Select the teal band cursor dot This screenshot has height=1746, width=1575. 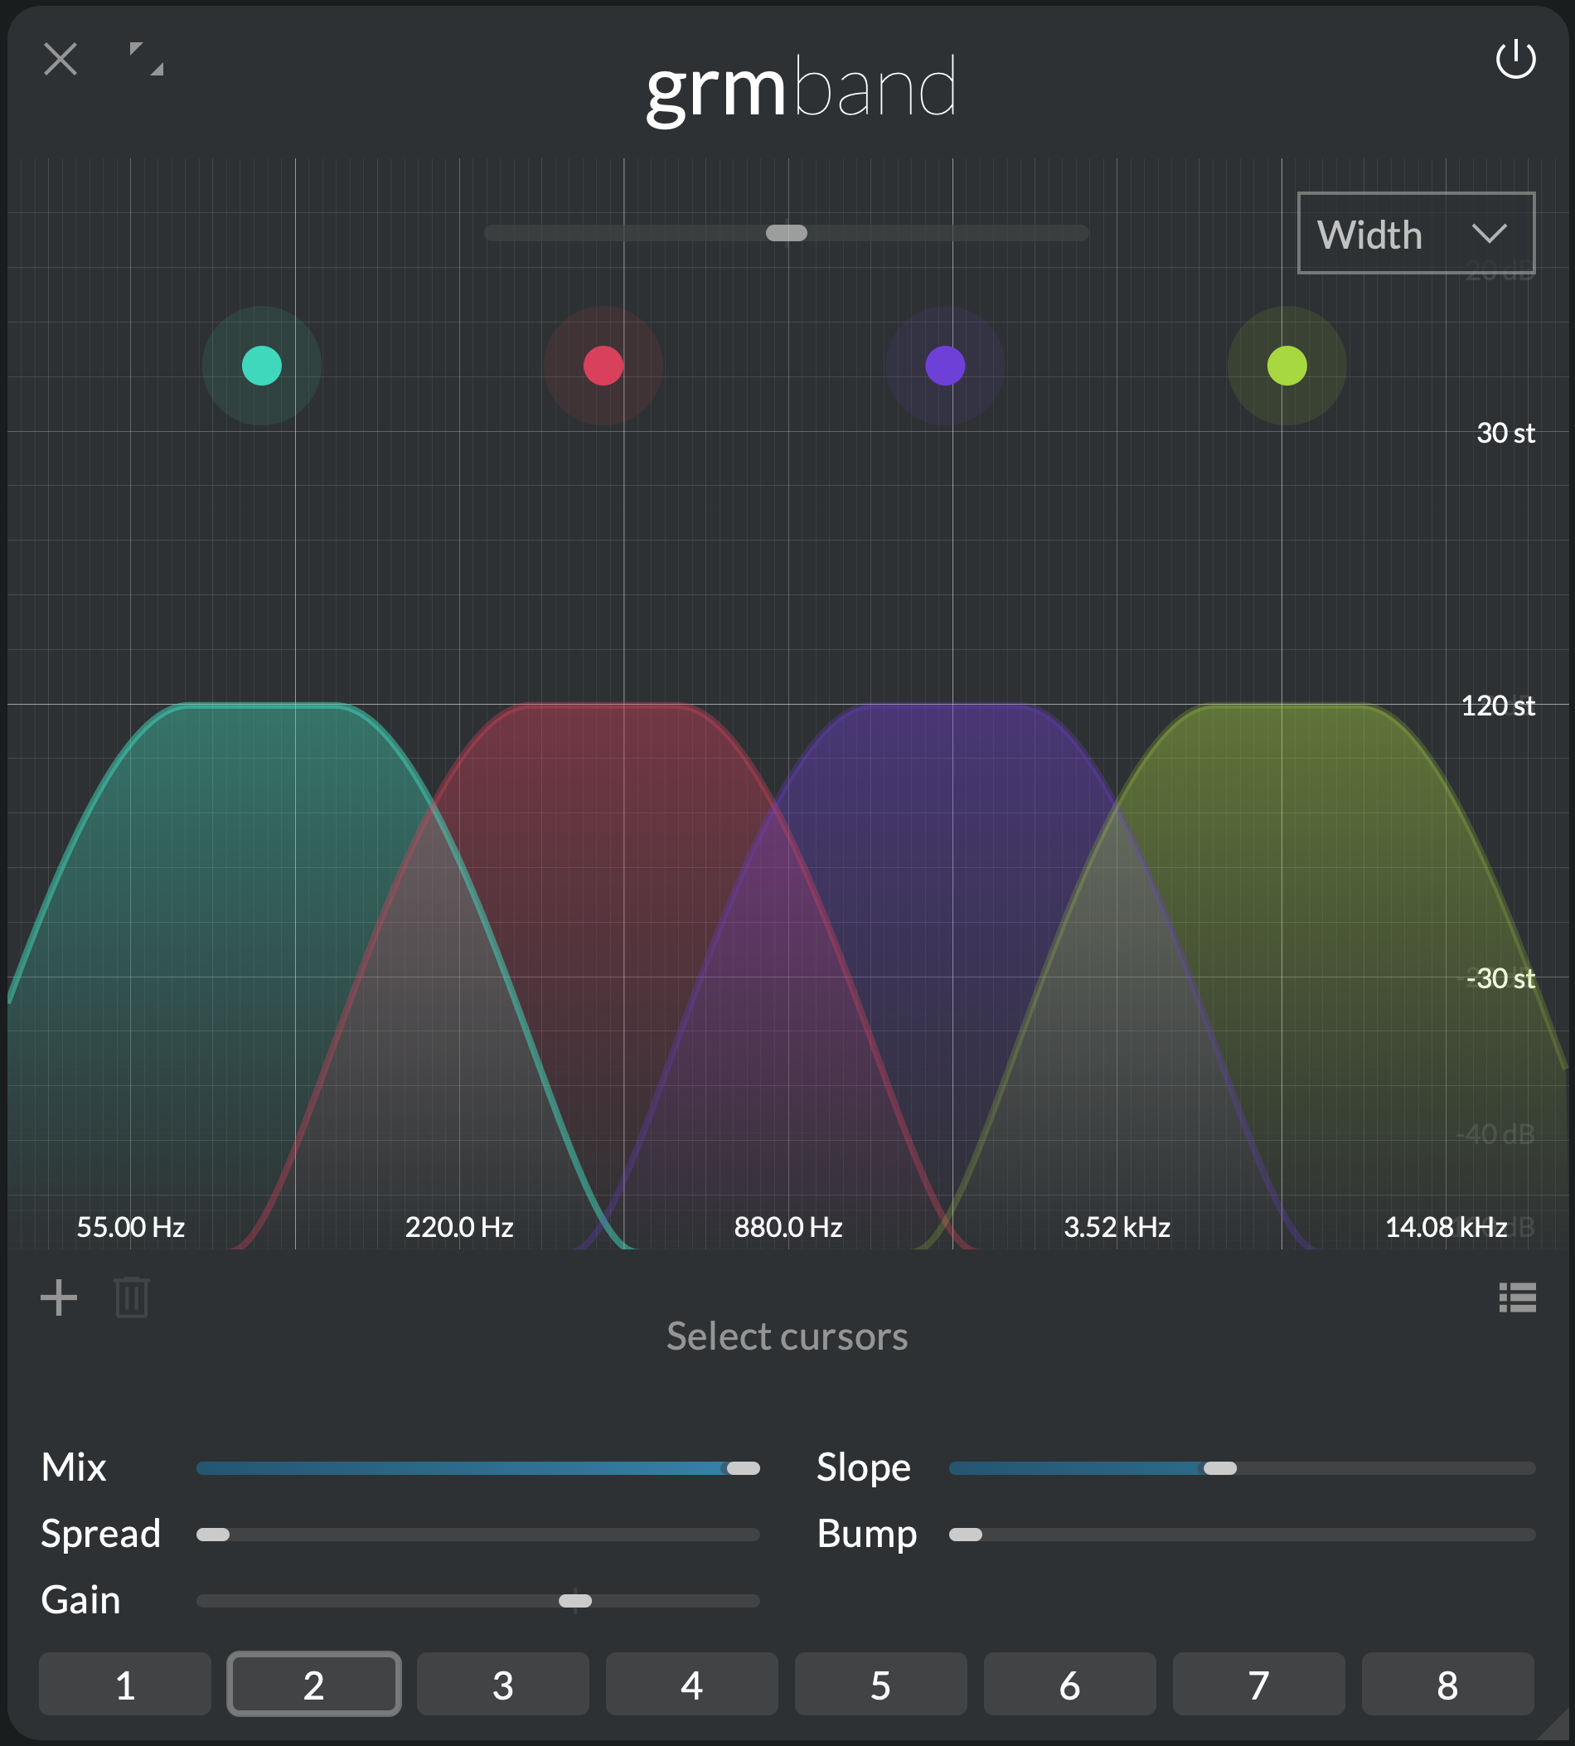pyautogui.click(x=261, y=366)
